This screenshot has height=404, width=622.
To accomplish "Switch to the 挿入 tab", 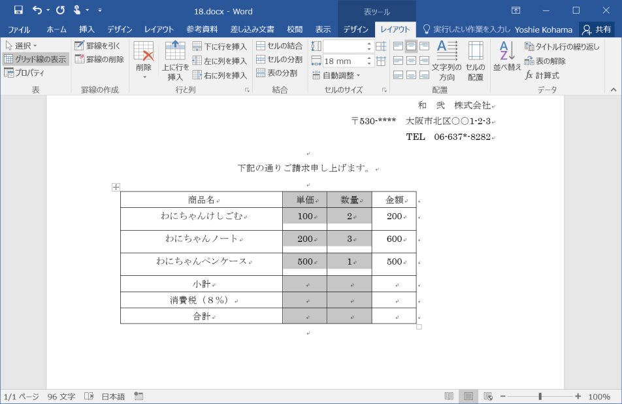I will tap(86, 29).
